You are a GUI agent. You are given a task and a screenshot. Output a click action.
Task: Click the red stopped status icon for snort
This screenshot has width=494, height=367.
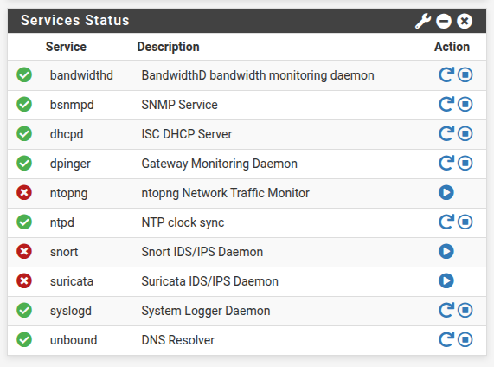point(24,251)
